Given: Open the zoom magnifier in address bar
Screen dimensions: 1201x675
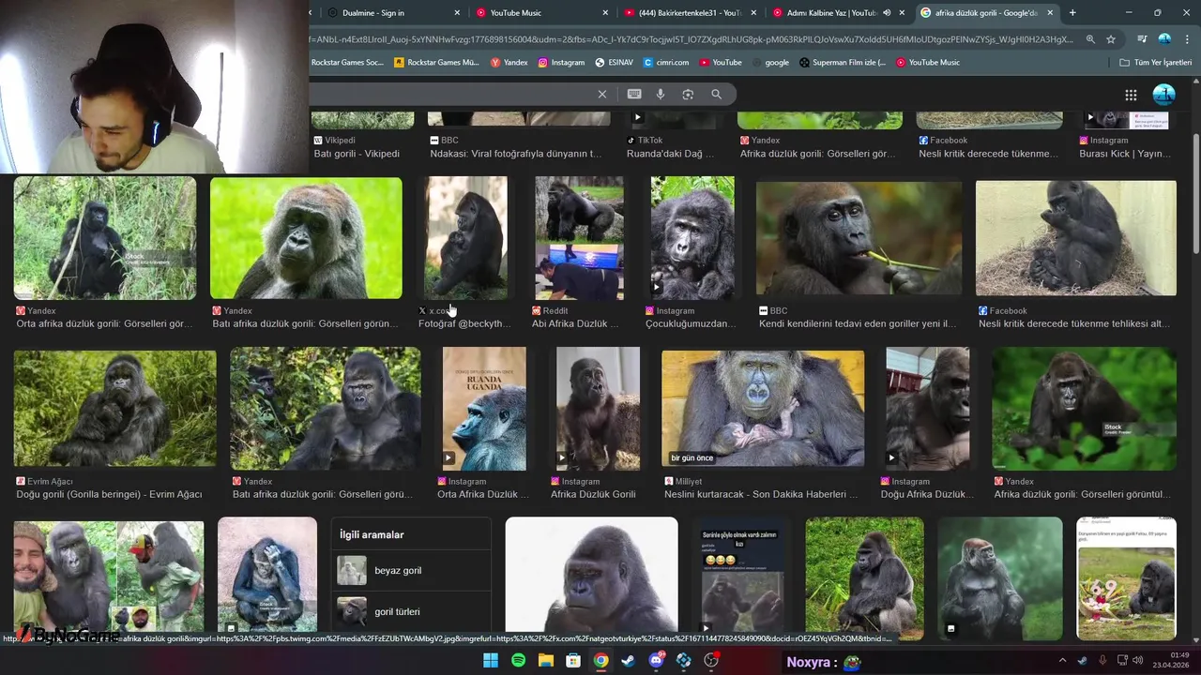Looking at the screenshot, I should [1090, 39].
